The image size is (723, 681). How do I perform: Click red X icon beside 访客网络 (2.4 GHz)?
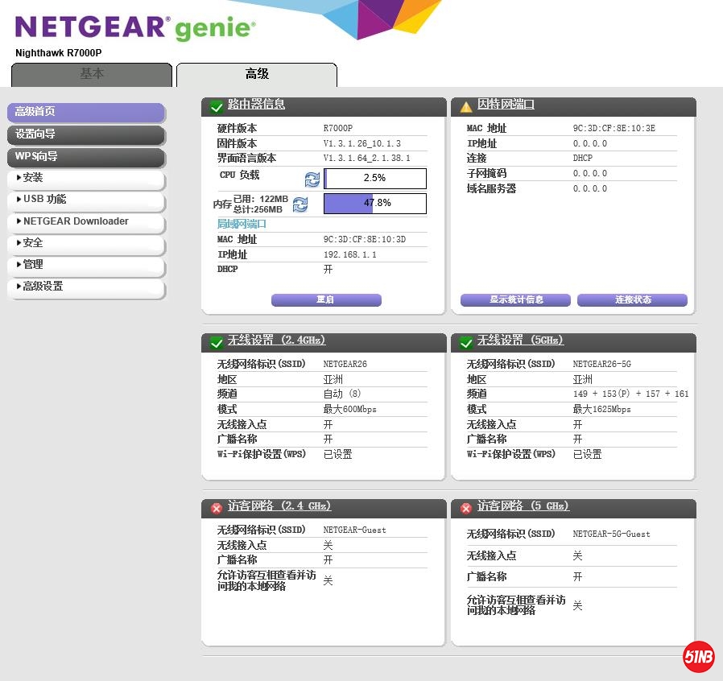coord(216,509)
